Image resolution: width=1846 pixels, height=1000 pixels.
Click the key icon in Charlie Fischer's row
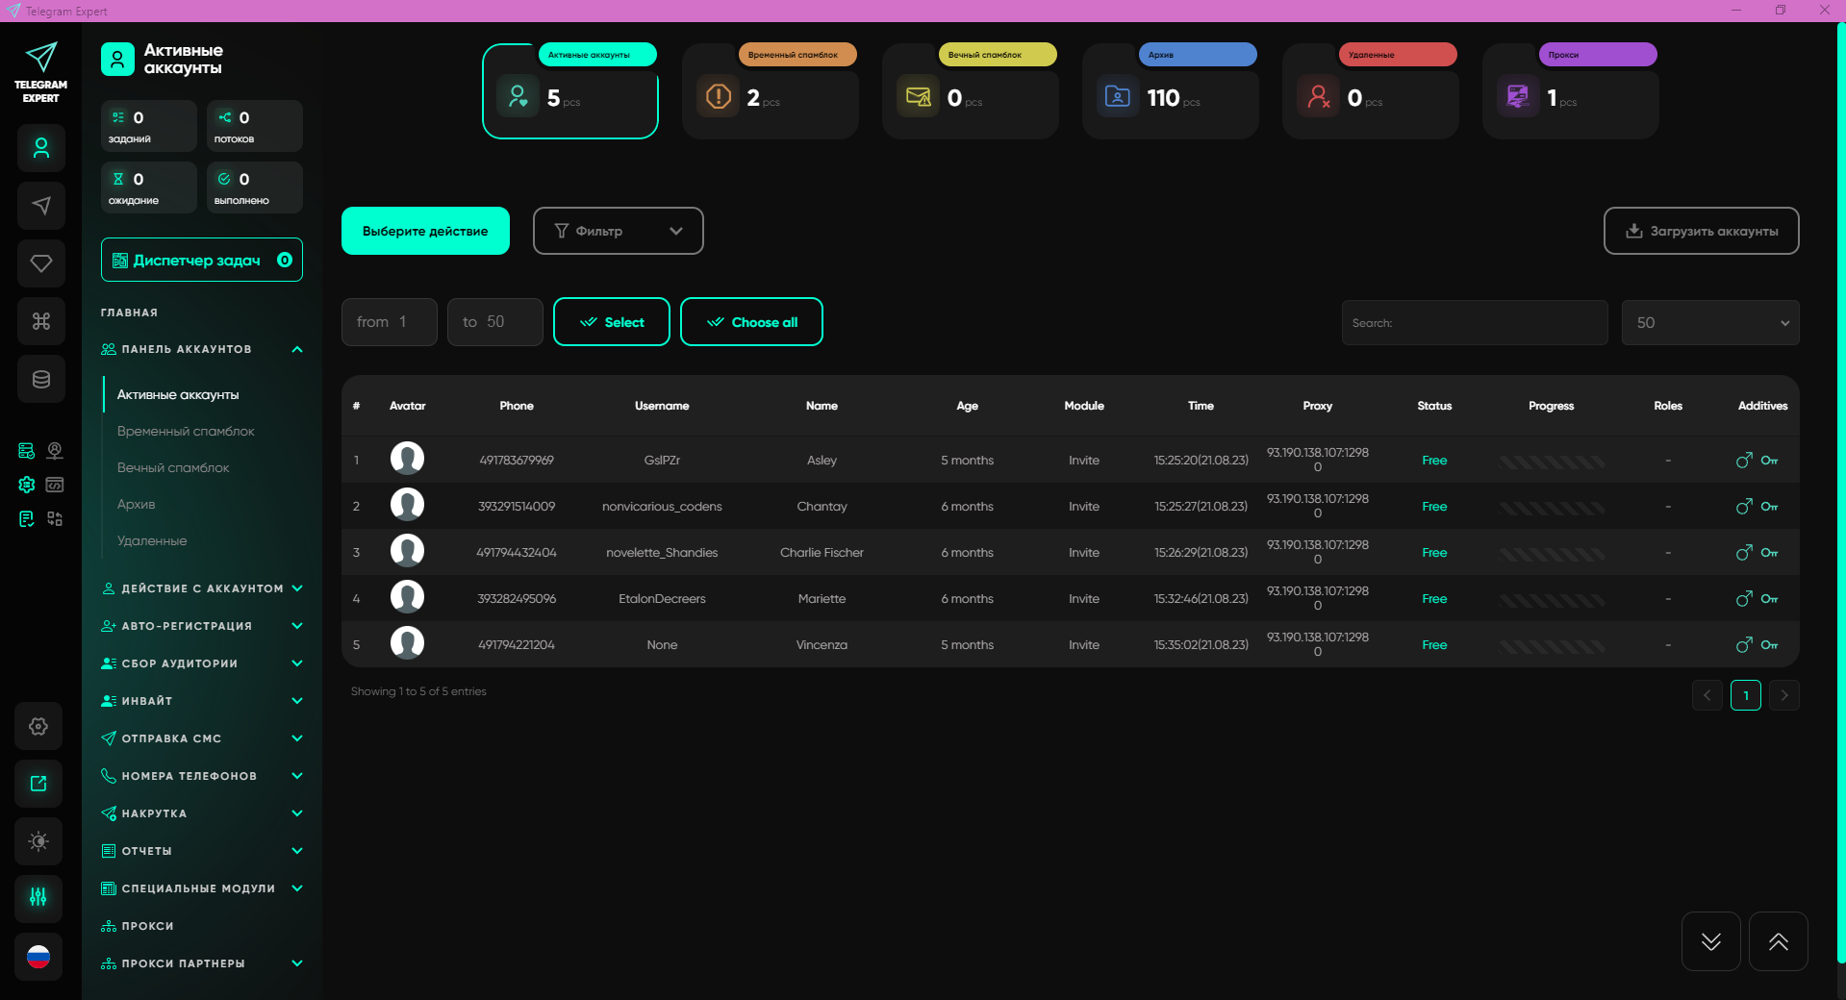(x=1770, y=553)
